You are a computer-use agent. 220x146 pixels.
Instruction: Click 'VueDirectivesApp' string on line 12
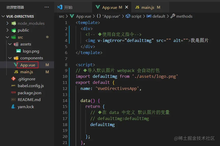[x=117, y=88]
